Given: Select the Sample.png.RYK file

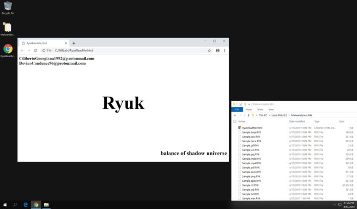Looking at the screenshot, I should tap(251, 177).
